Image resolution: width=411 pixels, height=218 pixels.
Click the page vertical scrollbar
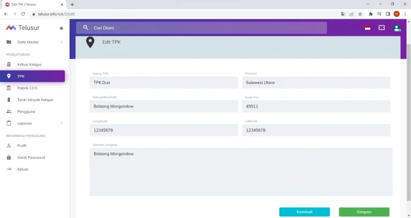[409, 122]
